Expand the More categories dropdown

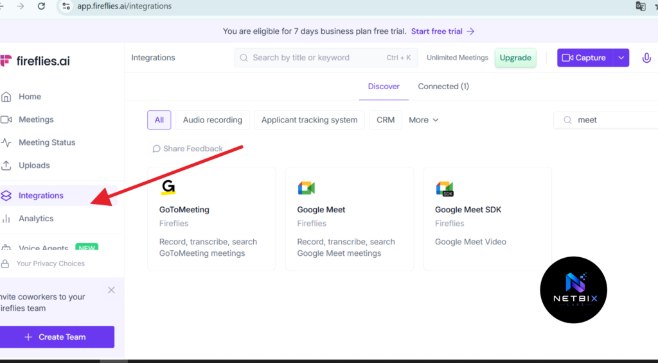click(x=423, y=120)
